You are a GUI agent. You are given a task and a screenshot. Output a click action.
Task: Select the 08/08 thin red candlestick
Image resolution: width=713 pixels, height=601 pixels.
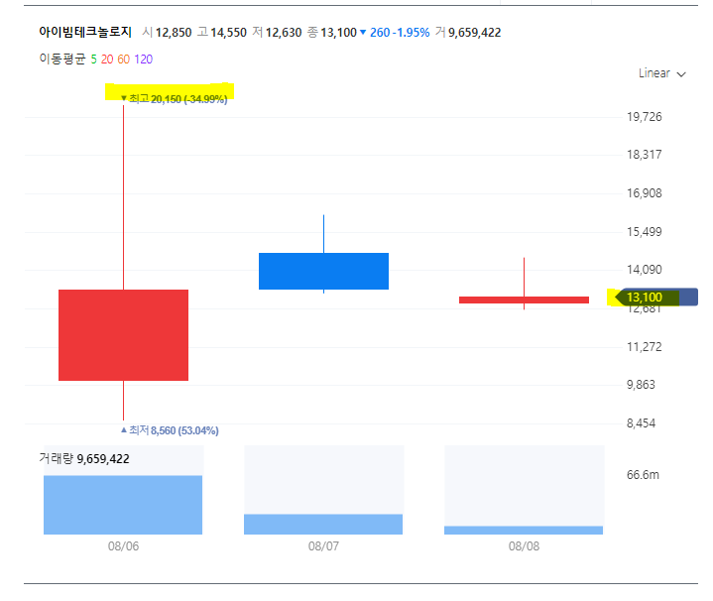(524, 300)
